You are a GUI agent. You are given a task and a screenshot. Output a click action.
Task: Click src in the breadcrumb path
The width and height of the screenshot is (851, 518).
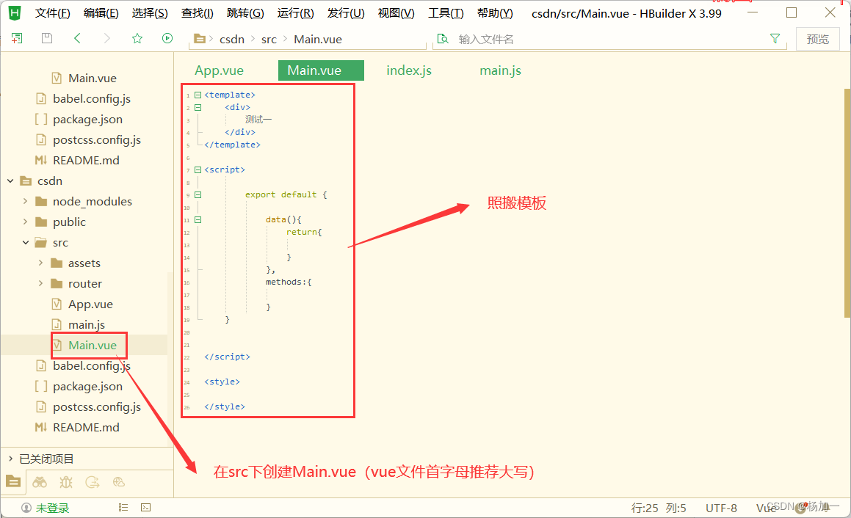click(269, 39)
